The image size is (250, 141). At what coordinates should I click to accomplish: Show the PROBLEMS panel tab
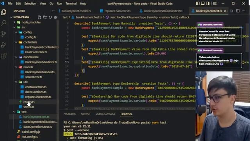click(70, 114)
